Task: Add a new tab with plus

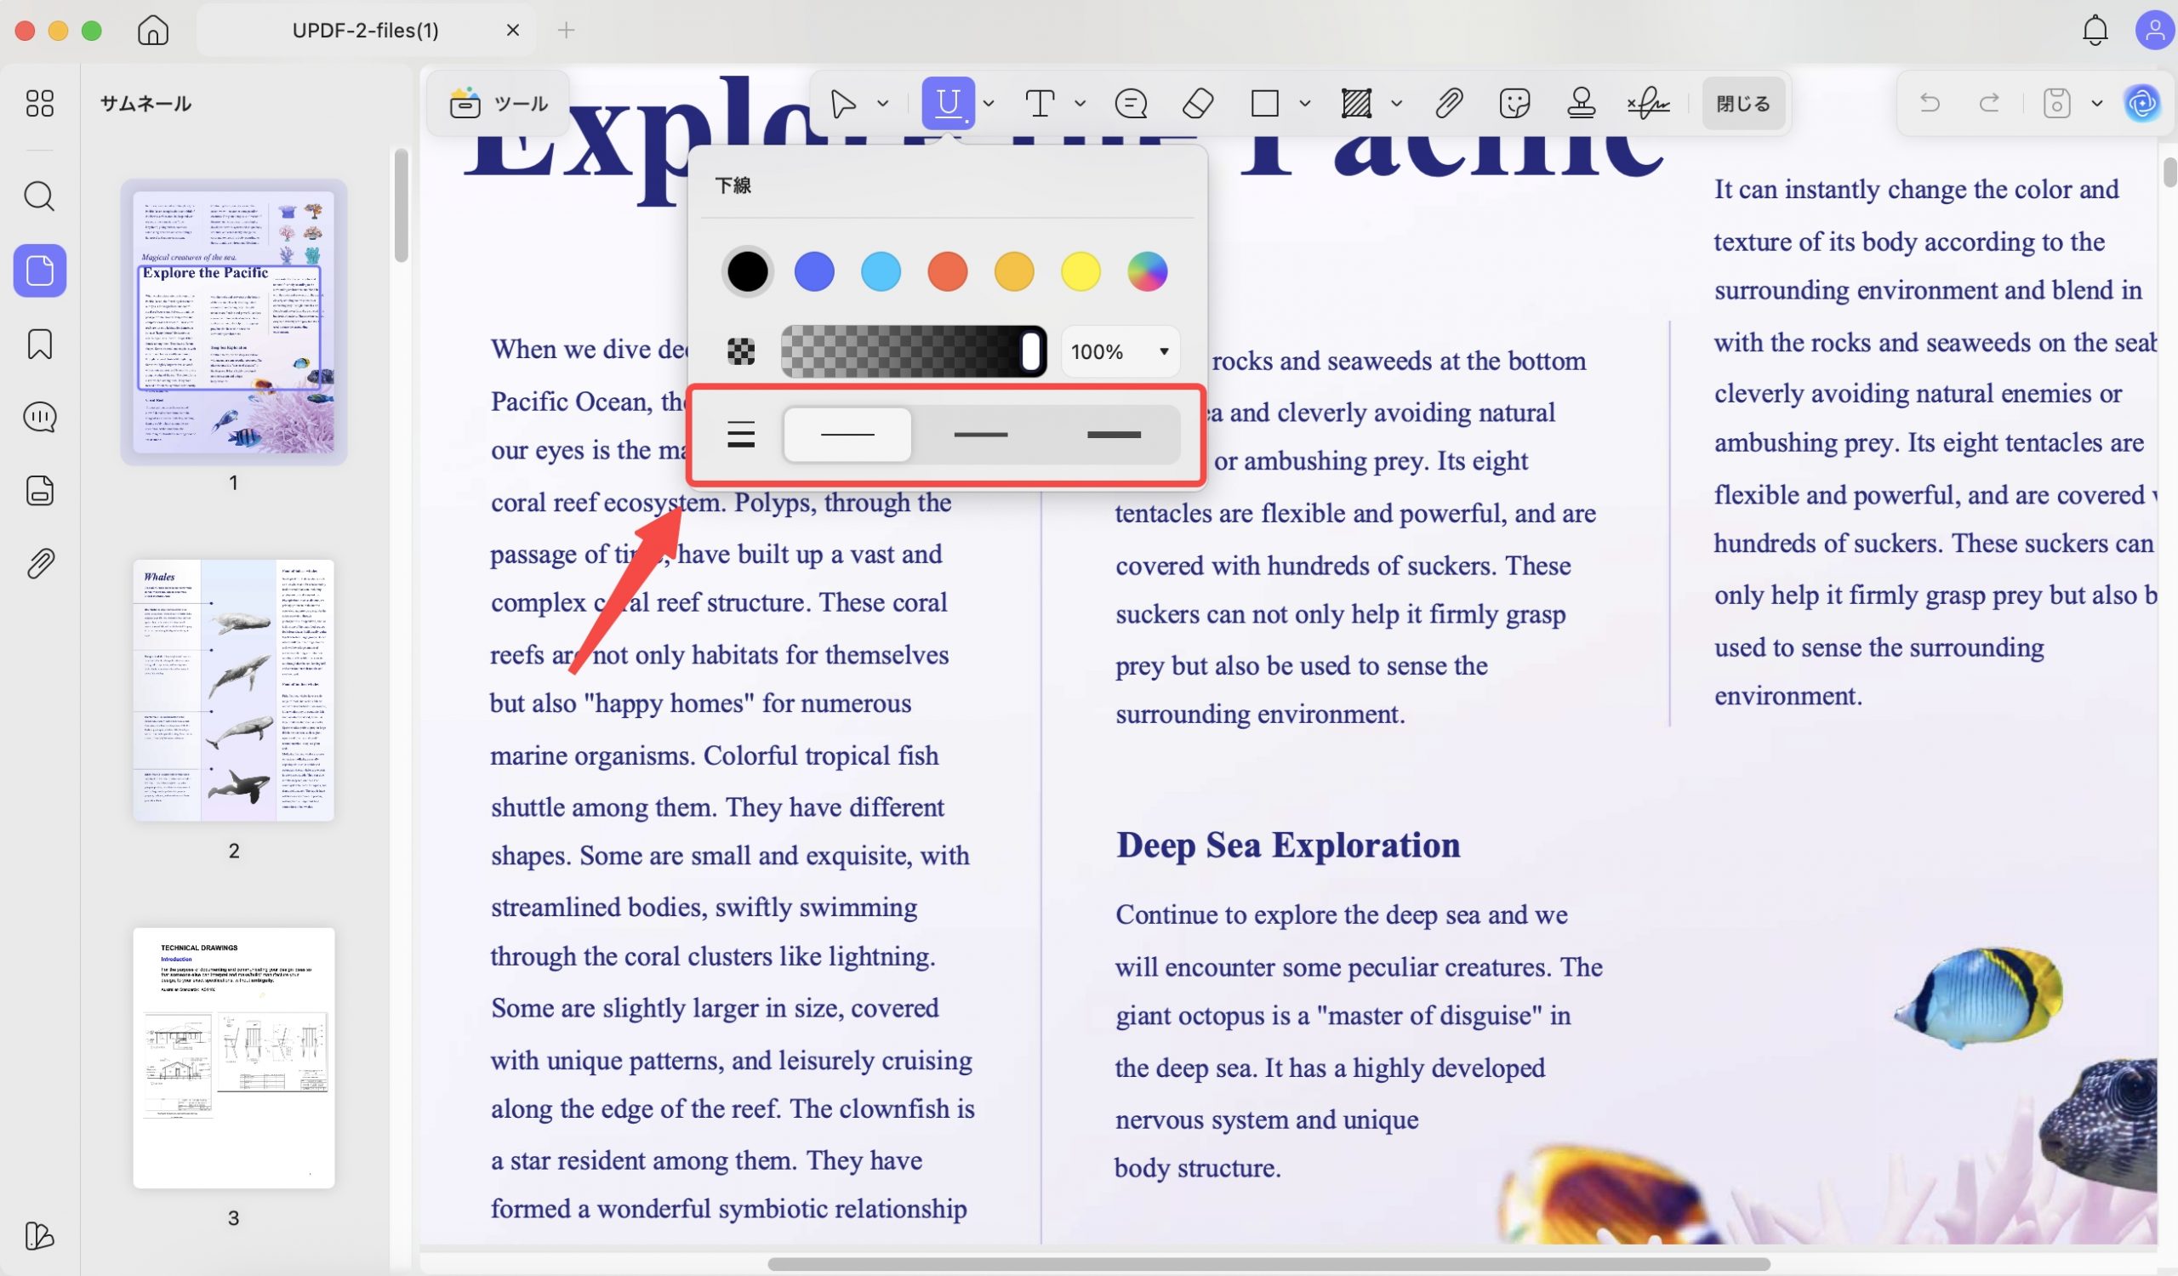Action: [x=566, y=31]
